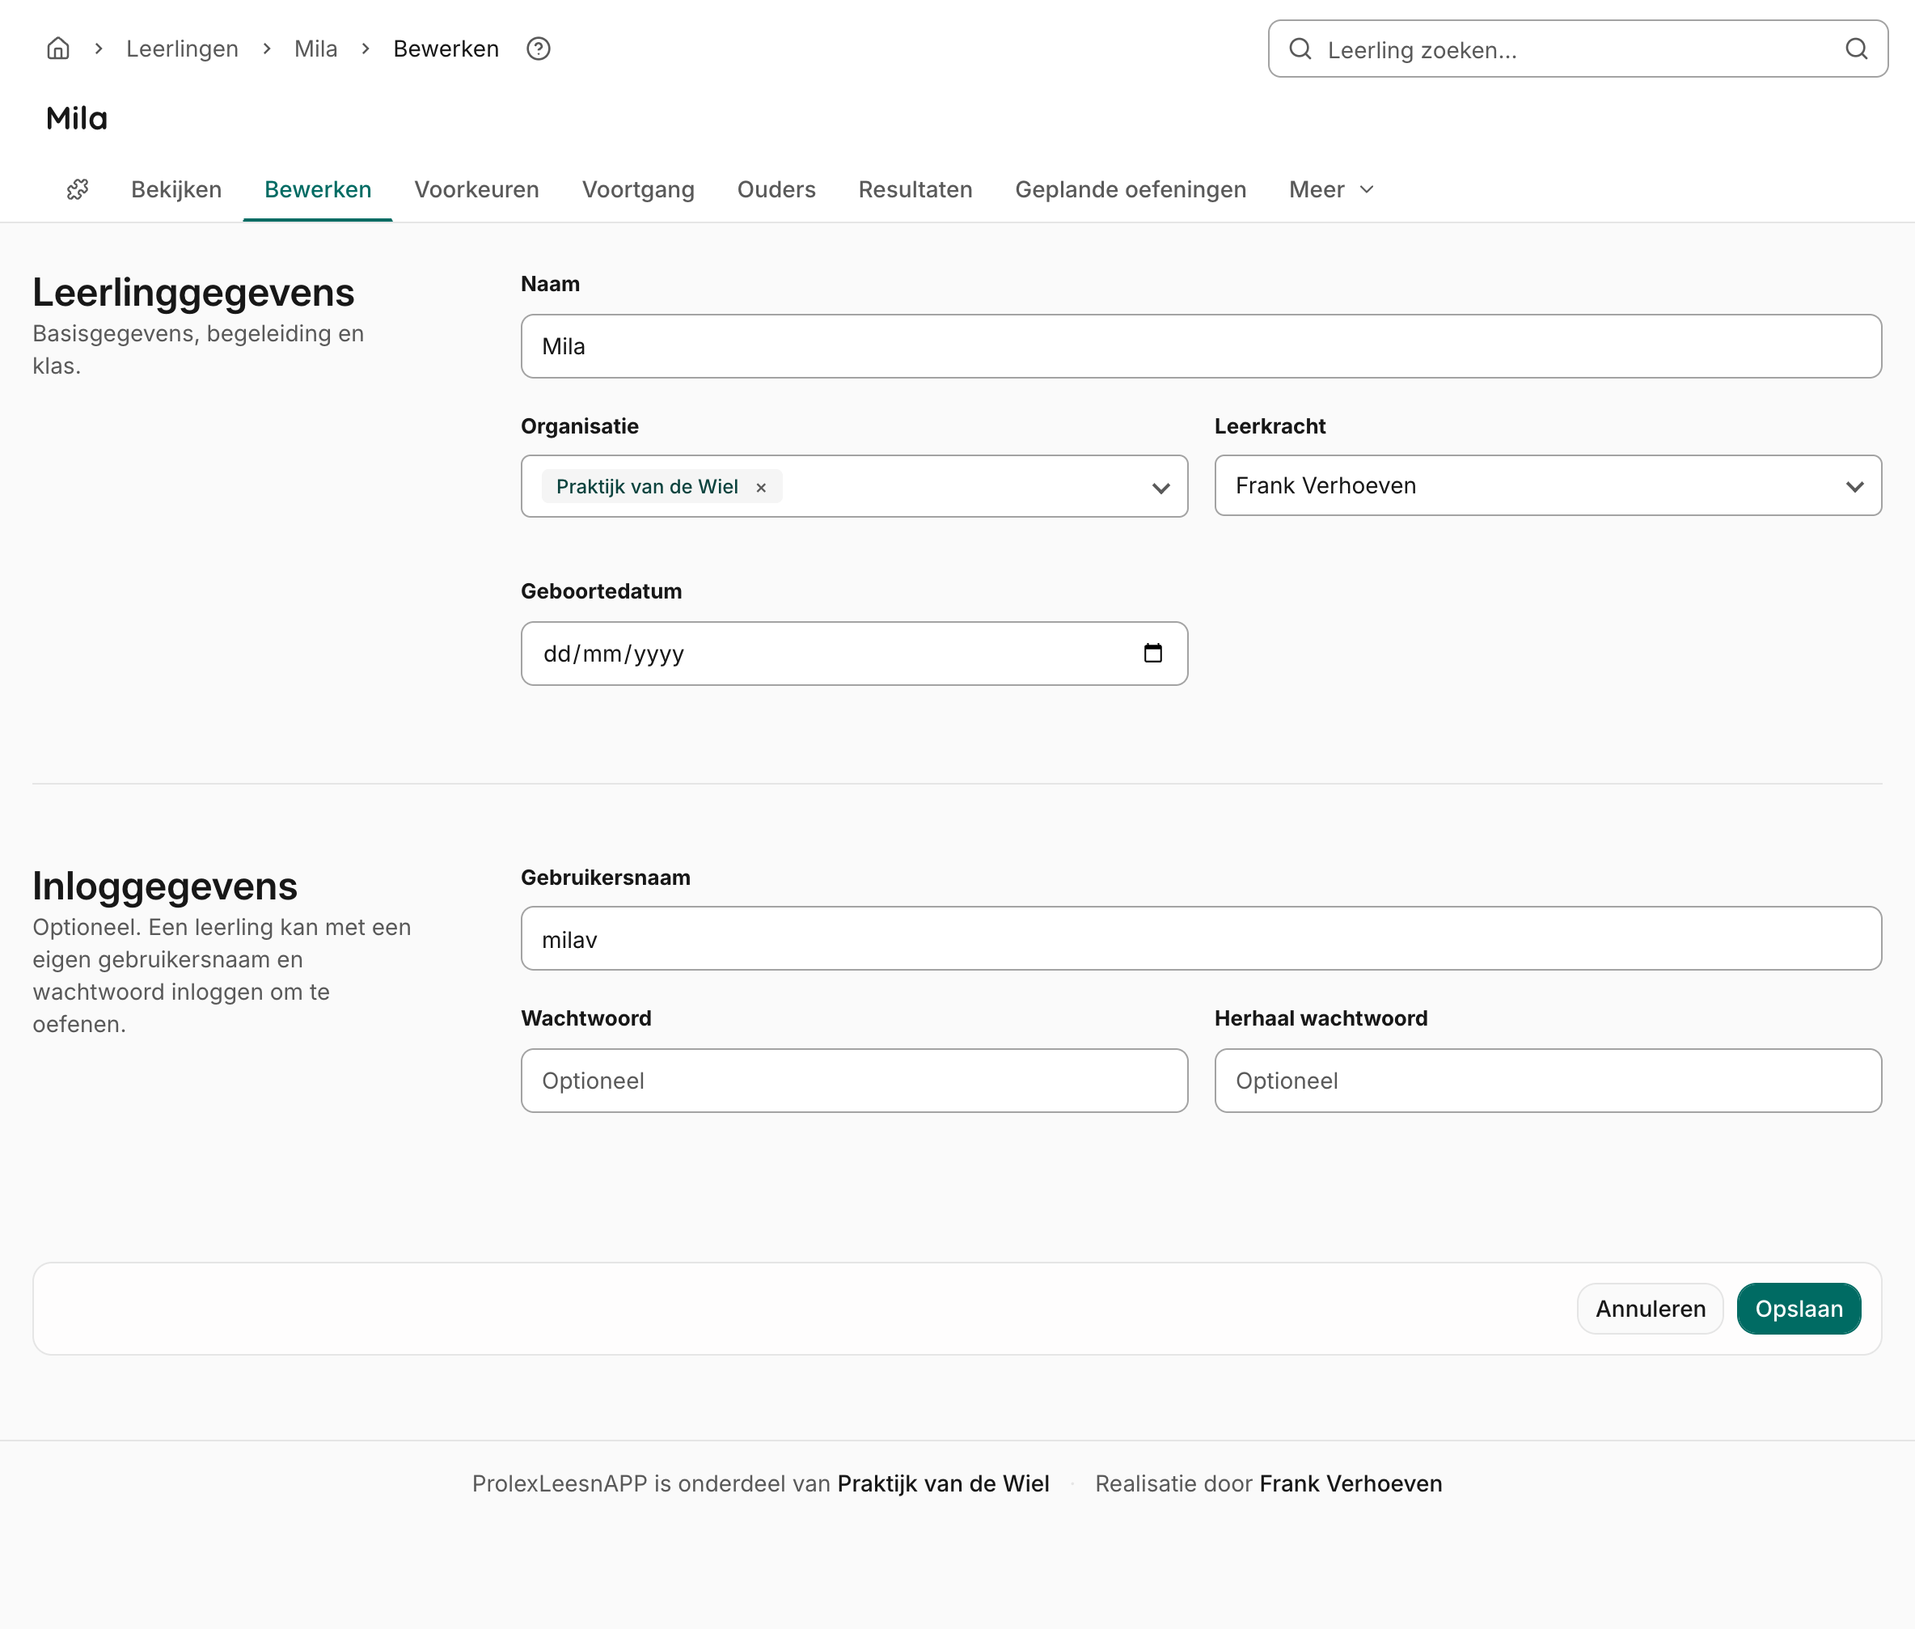Click the Leerlingen breadcrumb link

(182, 49)
